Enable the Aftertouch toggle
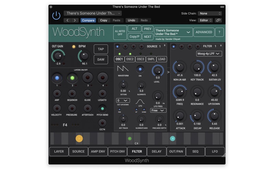The height and width of the screenshot is (171, 274). coord(87,108)
